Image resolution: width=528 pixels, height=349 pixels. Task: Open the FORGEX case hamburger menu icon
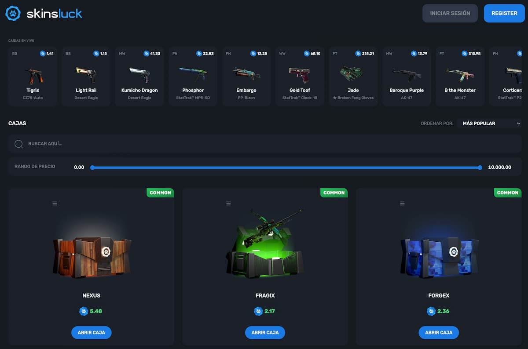click(402, 204)
